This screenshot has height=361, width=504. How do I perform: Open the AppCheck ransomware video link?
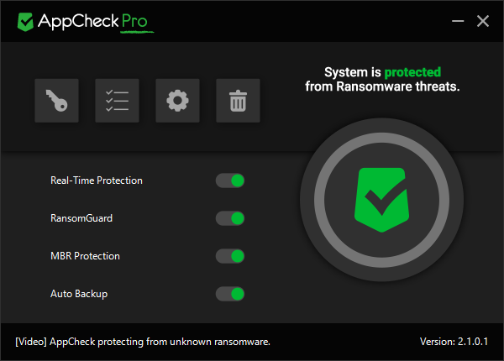tap(143, 342)
